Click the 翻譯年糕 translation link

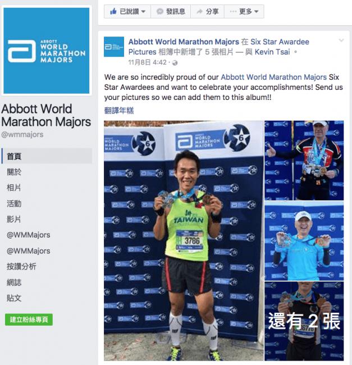[119, 111]
